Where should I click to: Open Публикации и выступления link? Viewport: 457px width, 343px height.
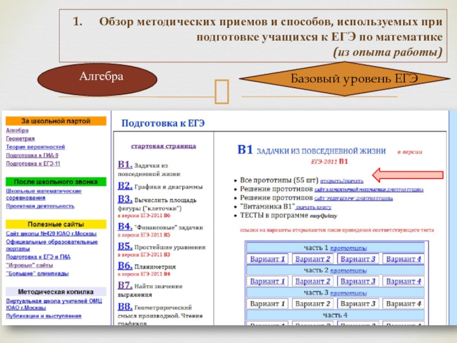click(44, 316)
